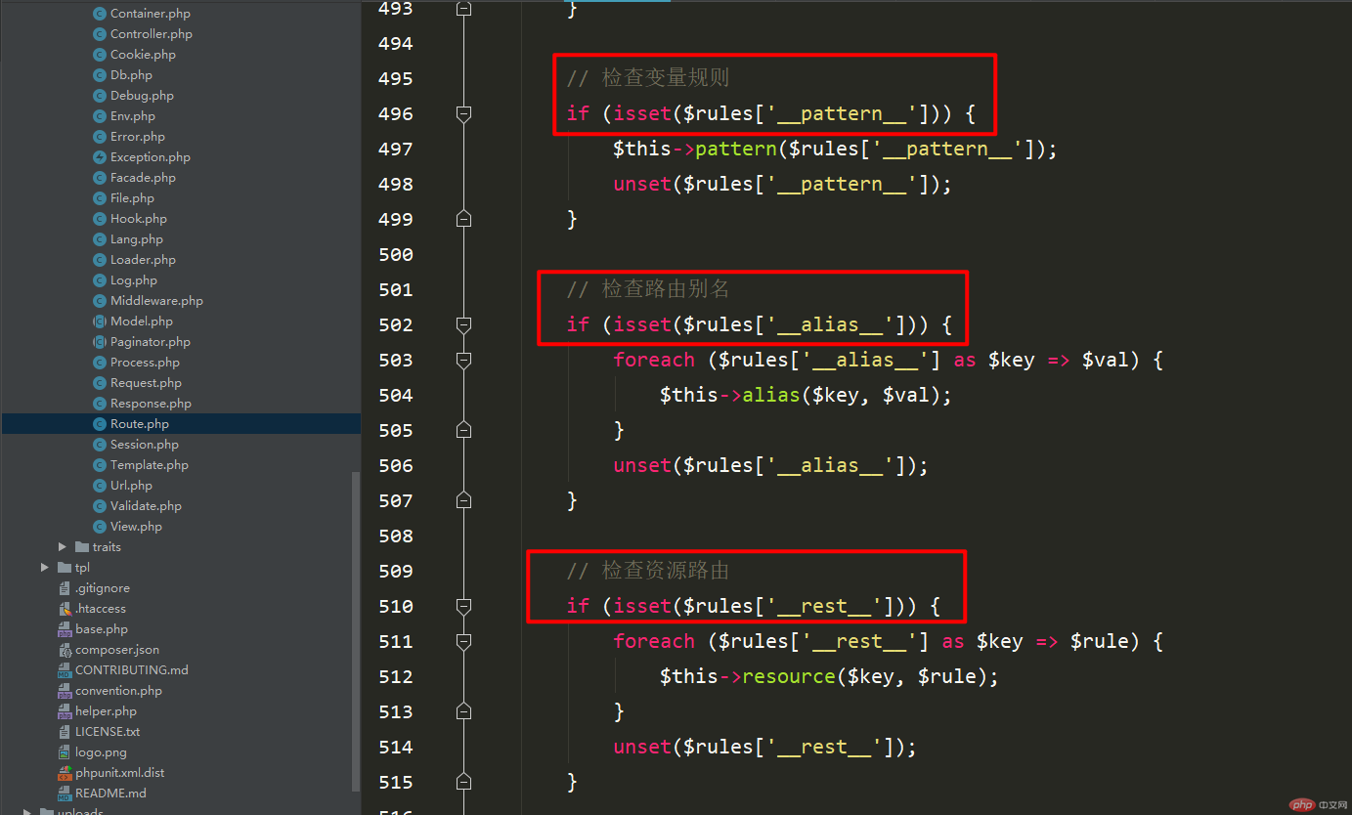Open Process.php in the project tree
This screenshot has width=1352, height=815.
[145, 363]
